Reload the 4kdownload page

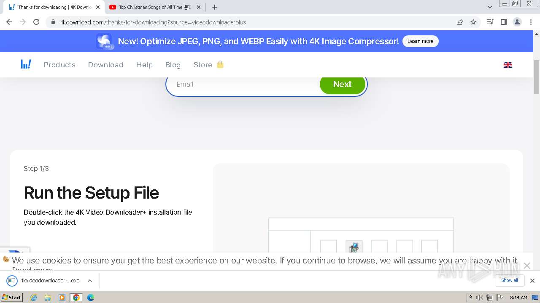pyautogui.click(x=36, y=22)
